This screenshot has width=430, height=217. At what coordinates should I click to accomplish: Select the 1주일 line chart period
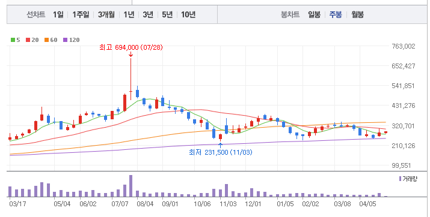81,14
